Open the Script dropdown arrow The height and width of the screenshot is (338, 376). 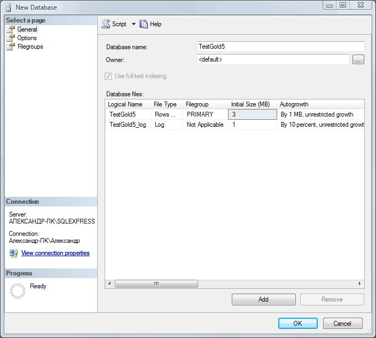[x=134, y=24]
